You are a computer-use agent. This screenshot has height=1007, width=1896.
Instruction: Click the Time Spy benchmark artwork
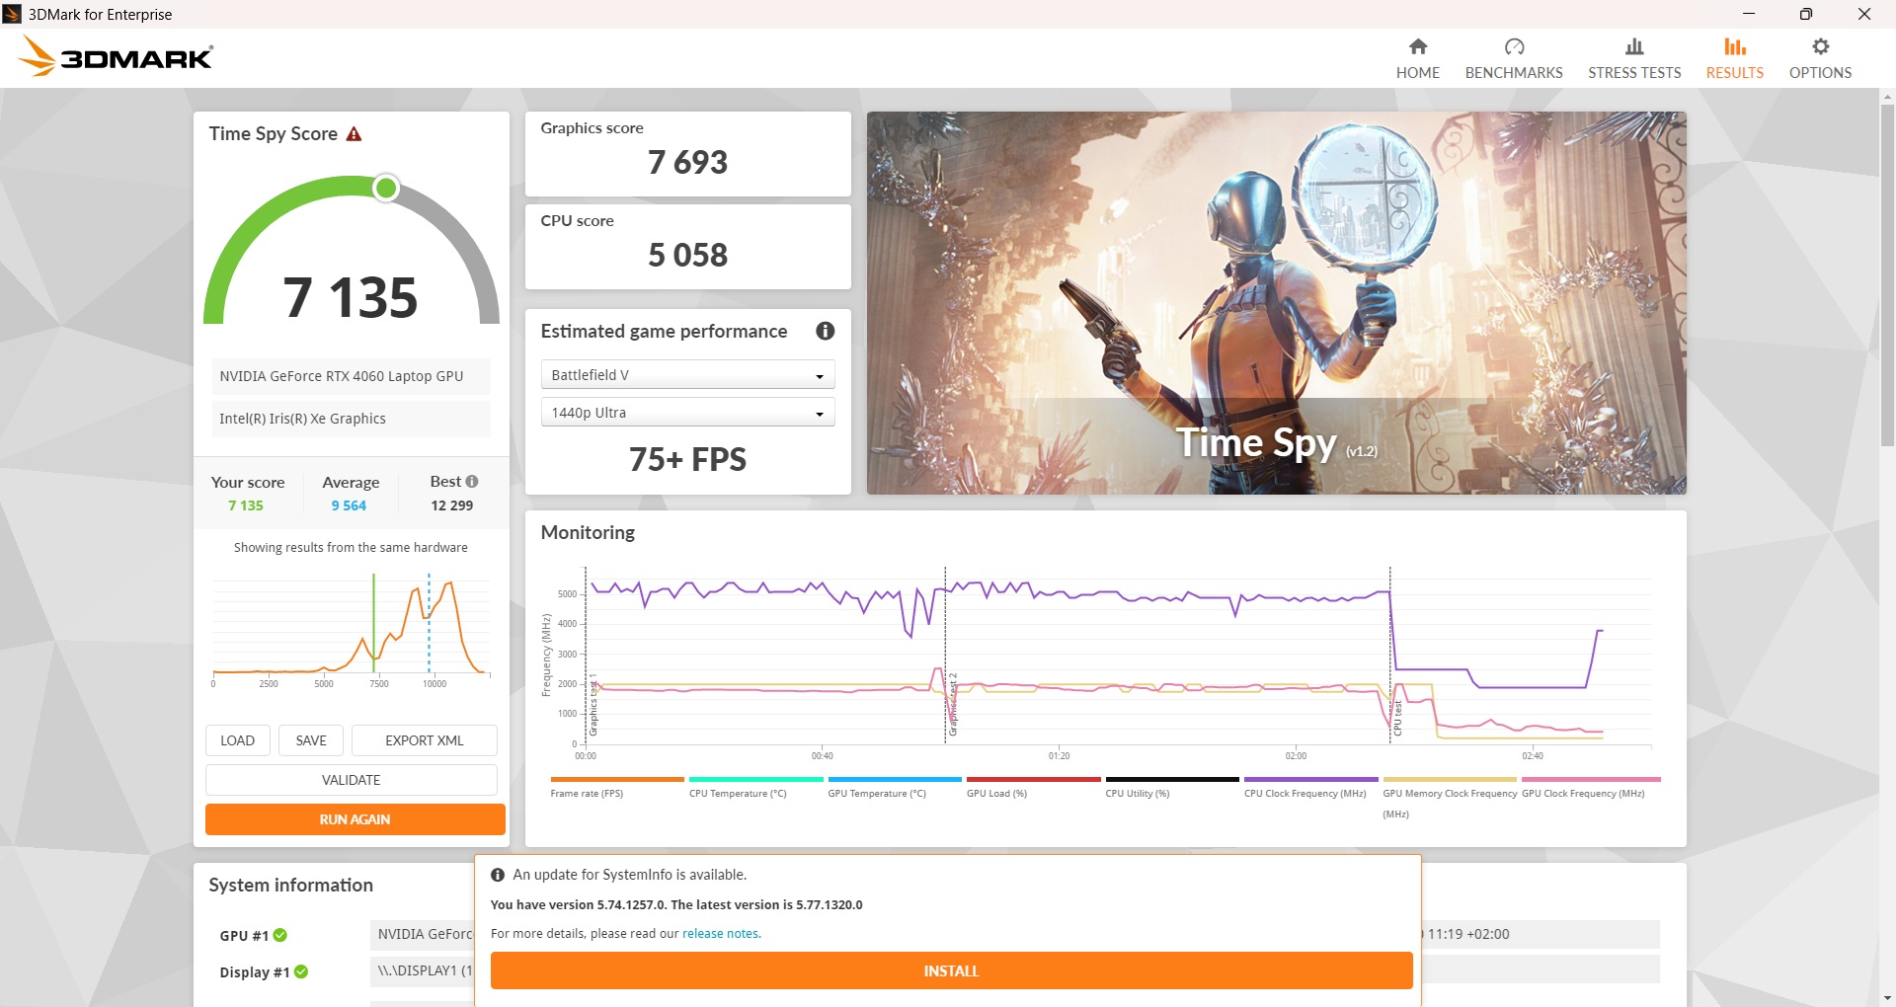pos(1276,302)
